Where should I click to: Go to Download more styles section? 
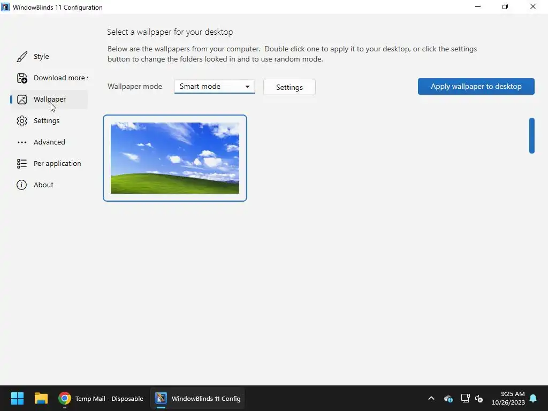click(x=49, y=78)
